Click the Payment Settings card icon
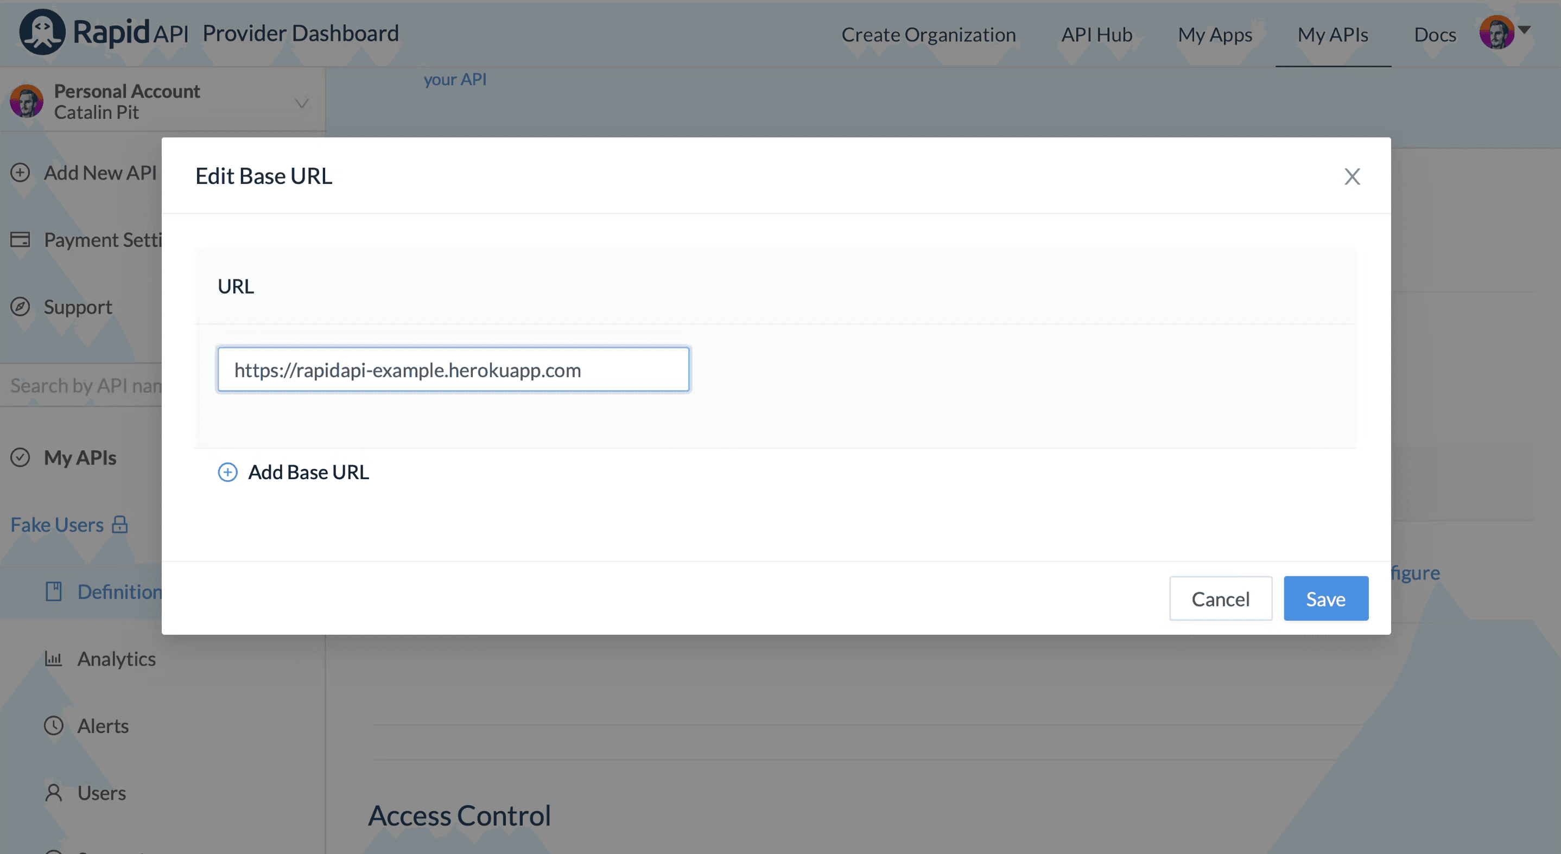The height and width of the screenshot is (854, 1561). 20,240
